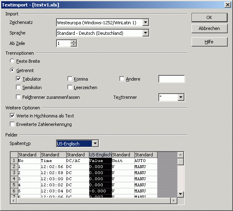
Task: Click the Value cell in row 1
Action: click(100, 161)
